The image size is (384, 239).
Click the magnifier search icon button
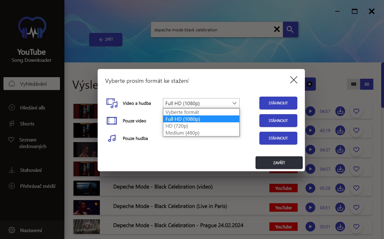[x=290, y=30]
